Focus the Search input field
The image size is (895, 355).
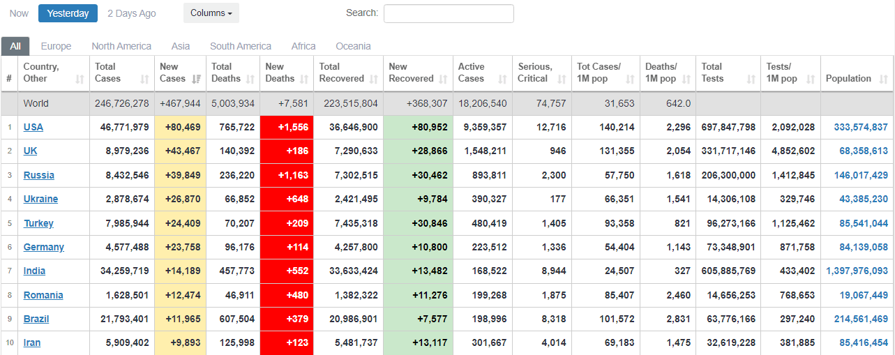coord(449,13)
